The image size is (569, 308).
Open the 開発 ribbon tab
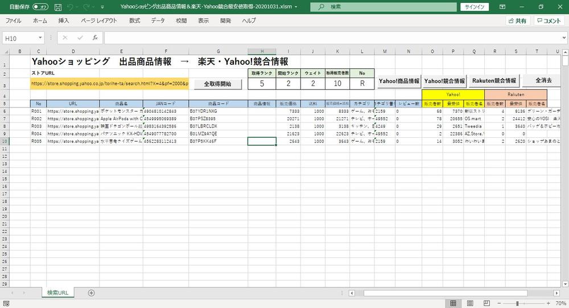(225, 20)
